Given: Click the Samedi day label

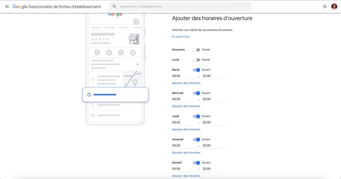Looking at the screenshot, I should point(177,163).
